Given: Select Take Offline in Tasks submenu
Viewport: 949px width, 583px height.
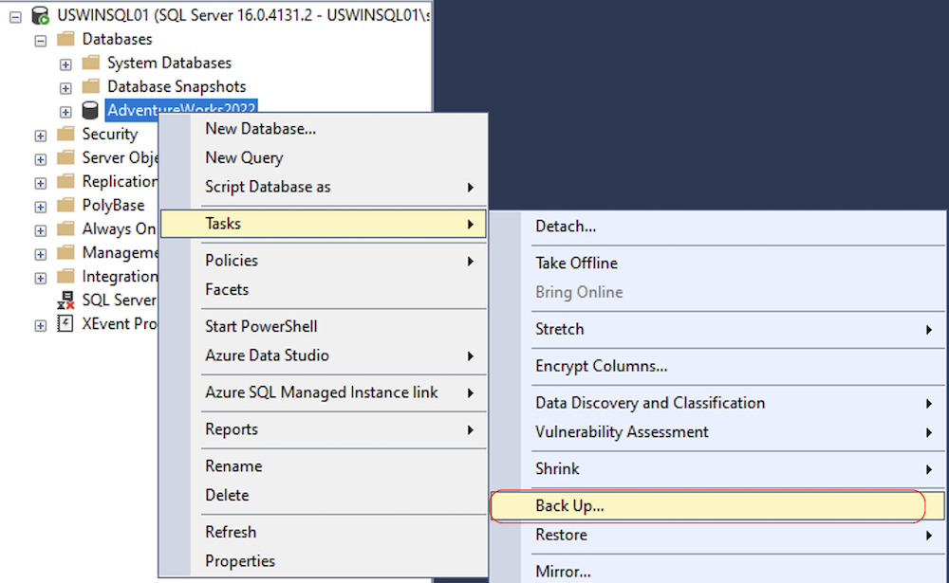Looking at the screenshot, I should tap(576, 264).
